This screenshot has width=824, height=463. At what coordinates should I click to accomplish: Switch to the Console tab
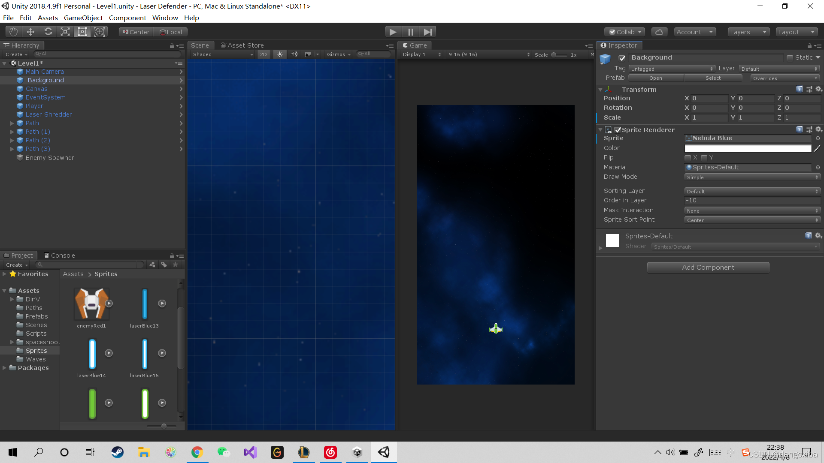59,256
